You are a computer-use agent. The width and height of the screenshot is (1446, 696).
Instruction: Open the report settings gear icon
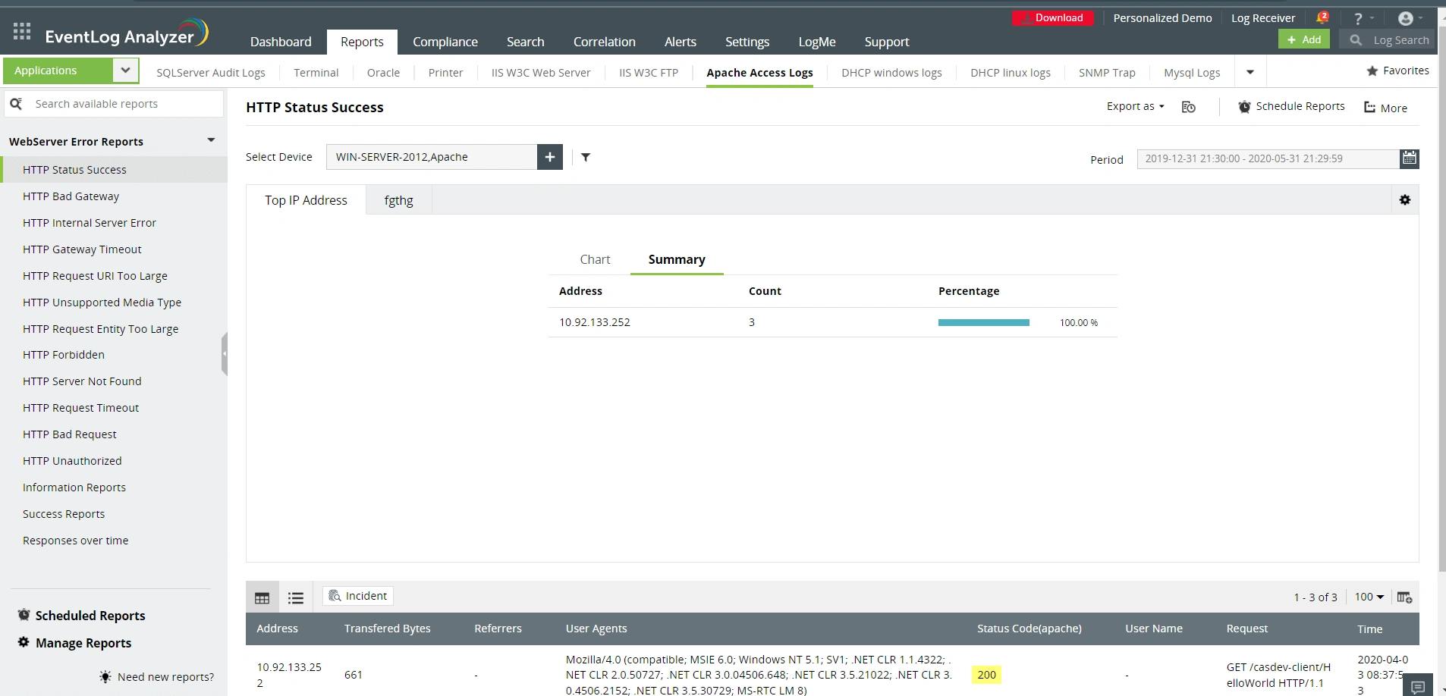point(1405,200)
